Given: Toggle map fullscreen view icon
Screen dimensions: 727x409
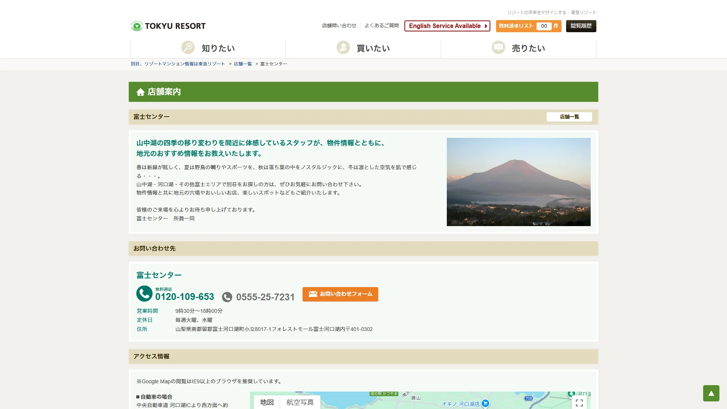Looking at the screenshot, I should click(579, 403).
